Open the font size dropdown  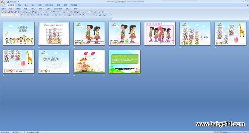(16, 15)
